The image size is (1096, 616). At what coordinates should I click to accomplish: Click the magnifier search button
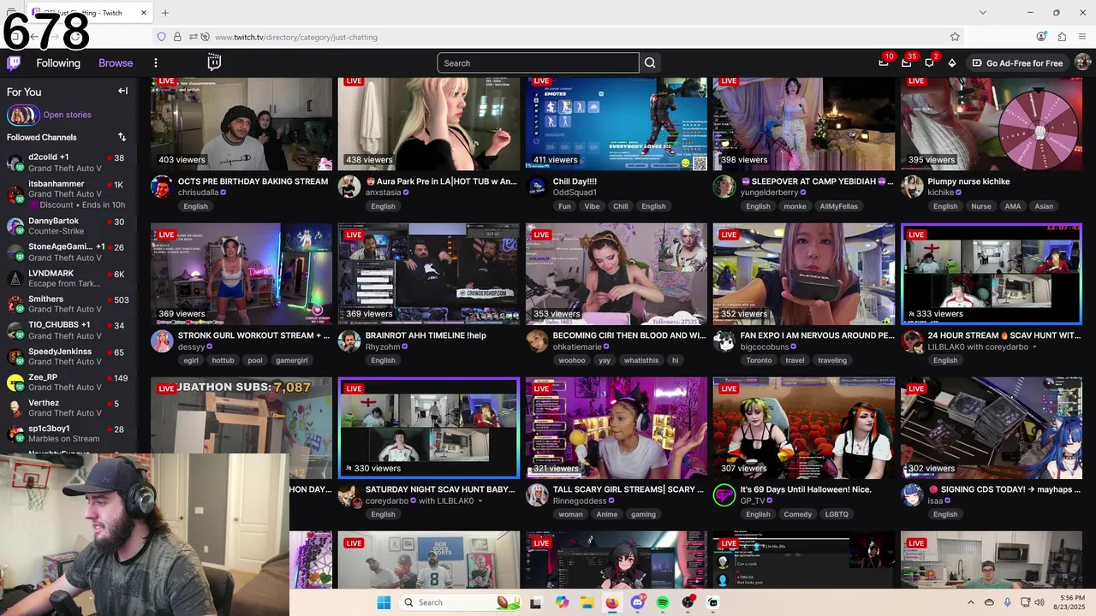click(650, 62)
